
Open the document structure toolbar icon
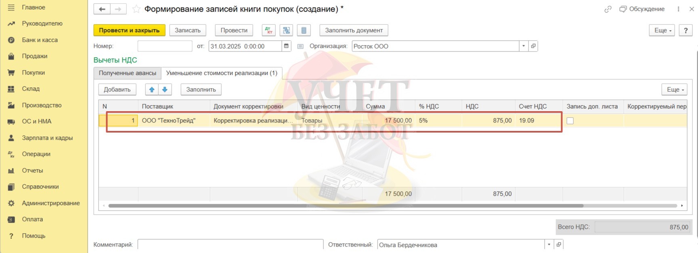pyautogui.click(x=286, y=30)
